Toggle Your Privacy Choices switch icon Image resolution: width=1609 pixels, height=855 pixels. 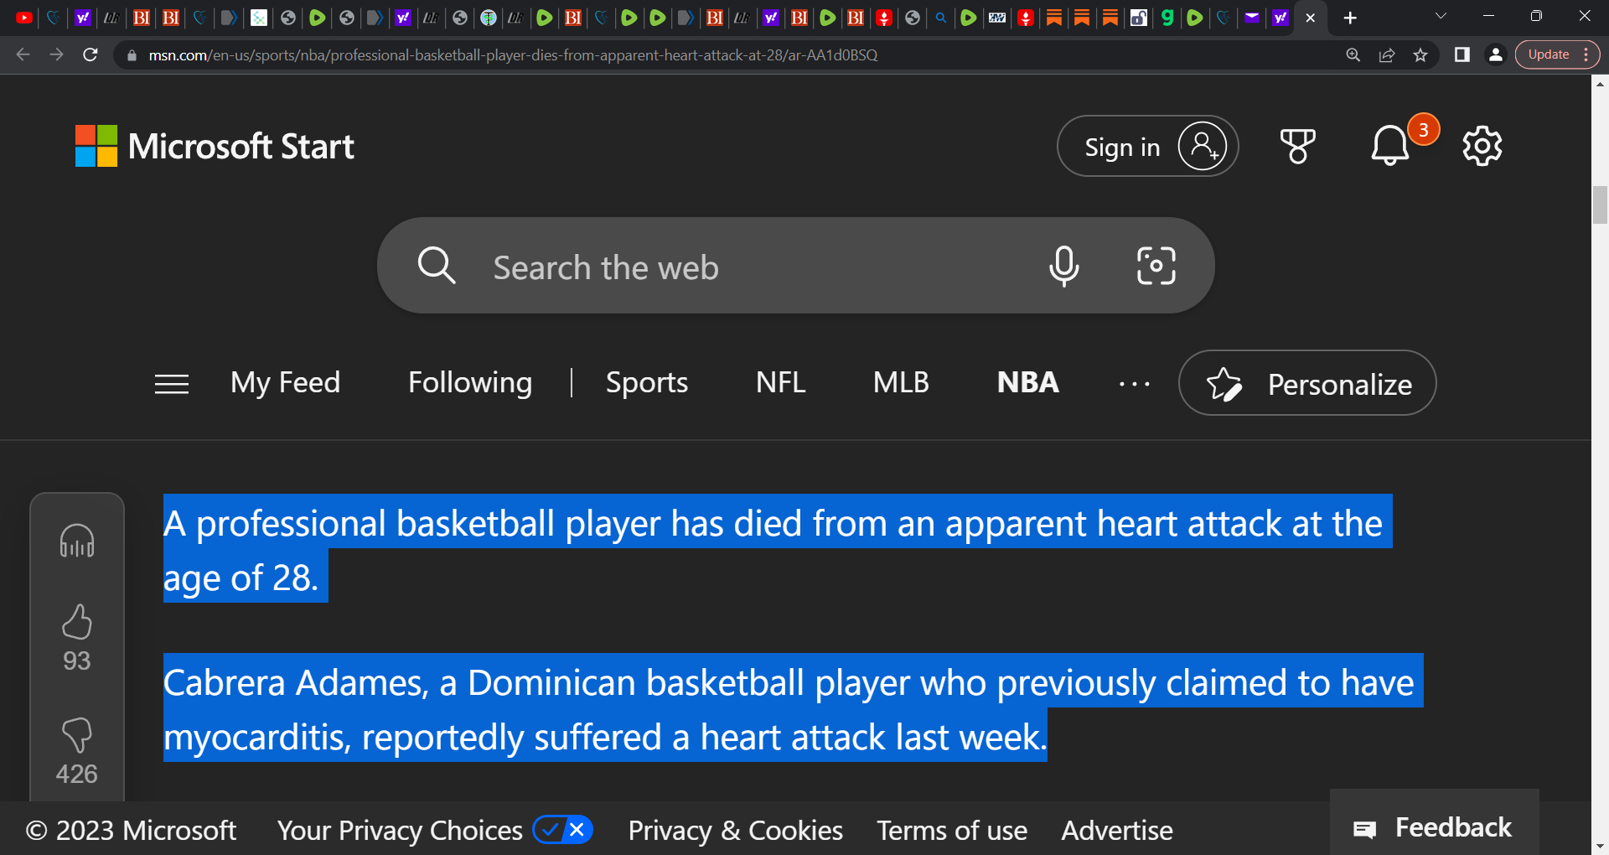click(563, 830)
